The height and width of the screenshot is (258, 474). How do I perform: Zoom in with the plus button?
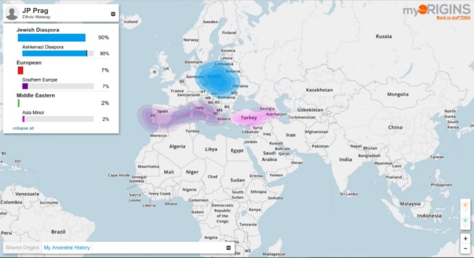(x=465, y=239)
